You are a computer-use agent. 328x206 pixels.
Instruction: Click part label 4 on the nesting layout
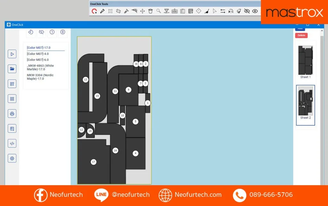pos(135,153)
